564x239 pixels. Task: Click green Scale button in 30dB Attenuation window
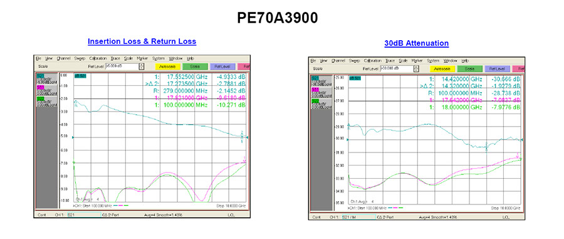click(x=470, y=69)
